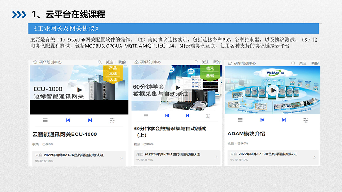Viewport: 342px width, 192px height.
Task: Skip to next video in the ADAM模块介绍 panel
Action: (284, 120)
